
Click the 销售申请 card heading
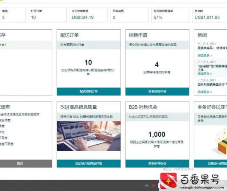pyautogui.click(x=138, y=35)
